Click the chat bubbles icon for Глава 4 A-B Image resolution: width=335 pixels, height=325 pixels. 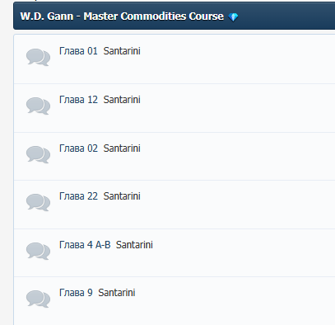38,251
